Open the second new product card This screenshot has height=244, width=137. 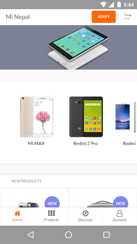click(x=103, y=198)
